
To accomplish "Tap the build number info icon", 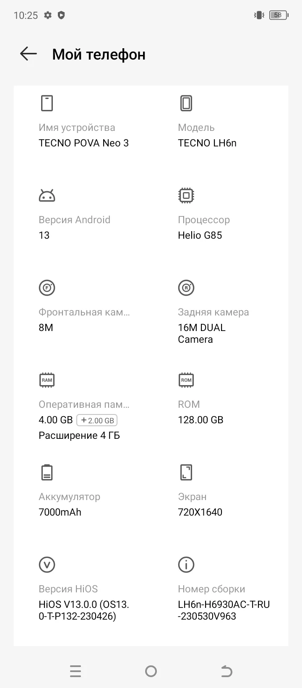I will click(x=186, y=565).
